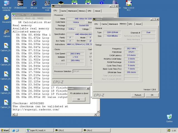
Task: Launch CPUBench2003 desktop shortcut
Action: 20,4
